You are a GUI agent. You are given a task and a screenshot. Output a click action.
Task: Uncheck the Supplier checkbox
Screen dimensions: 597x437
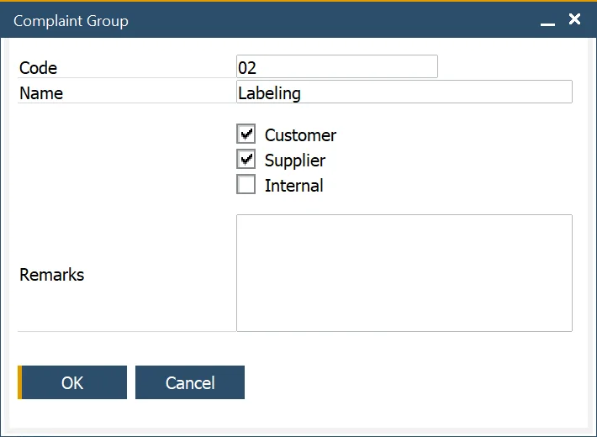[246, 159]
